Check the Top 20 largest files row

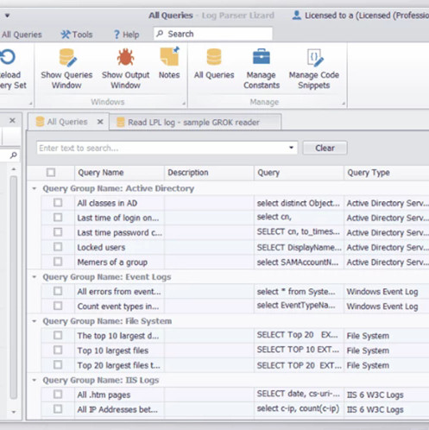(x=58, y=364)
